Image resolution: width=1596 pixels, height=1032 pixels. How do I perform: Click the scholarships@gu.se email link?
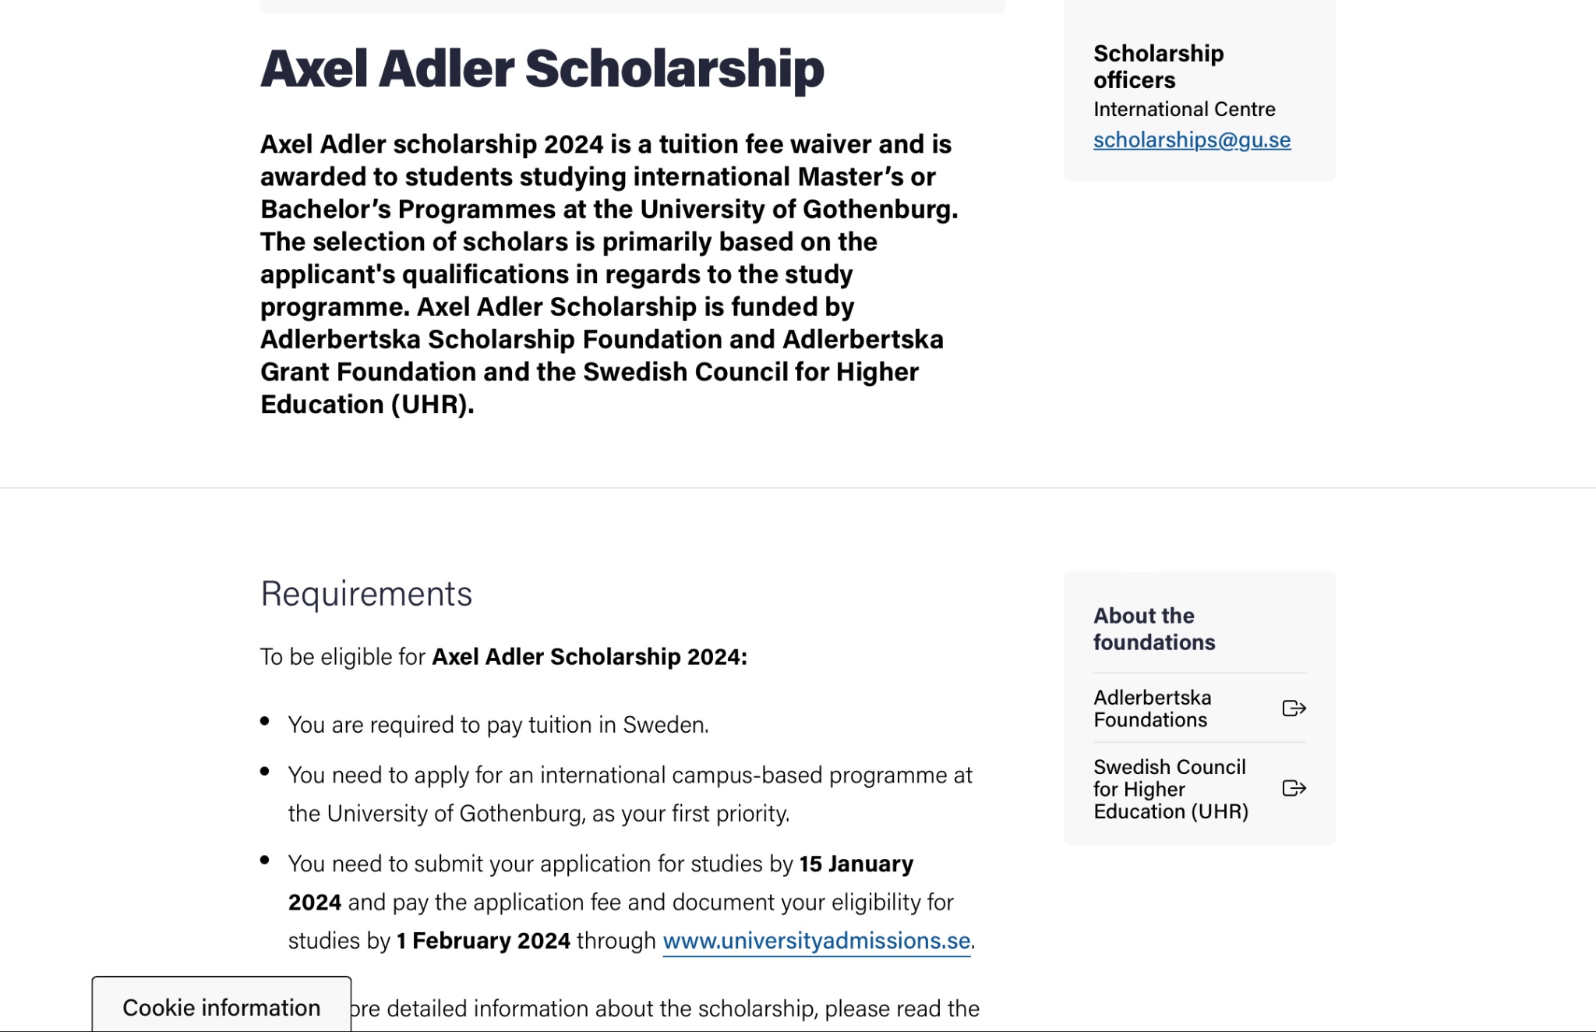tap(1192, 140)
